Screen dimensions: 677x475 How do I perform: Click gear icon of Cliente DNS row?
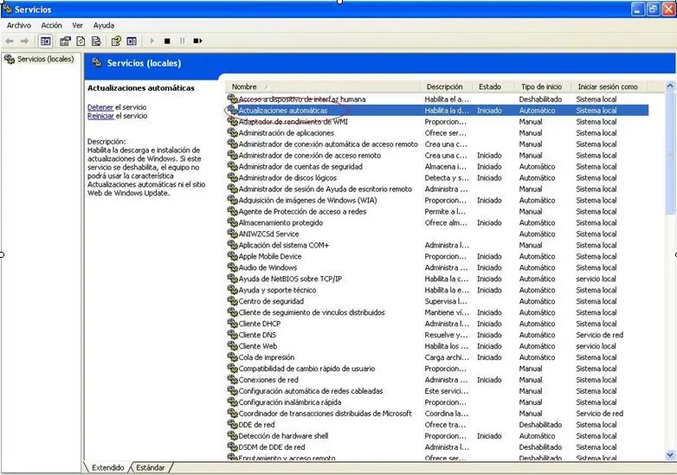(x=232, y=334)
